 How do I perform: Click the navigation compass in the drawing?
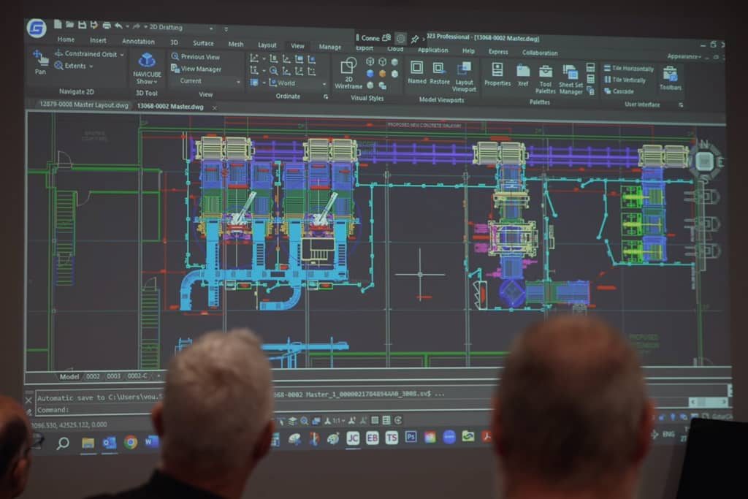705,161
